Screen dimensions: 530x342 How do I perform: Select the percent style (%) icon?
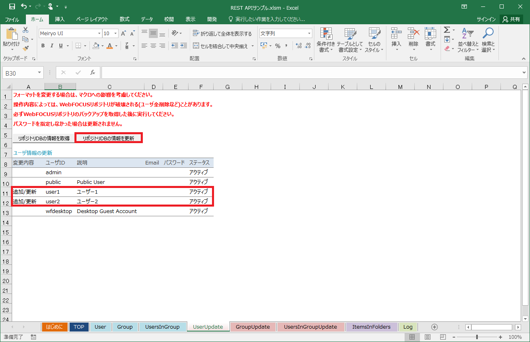pos(278,46)
